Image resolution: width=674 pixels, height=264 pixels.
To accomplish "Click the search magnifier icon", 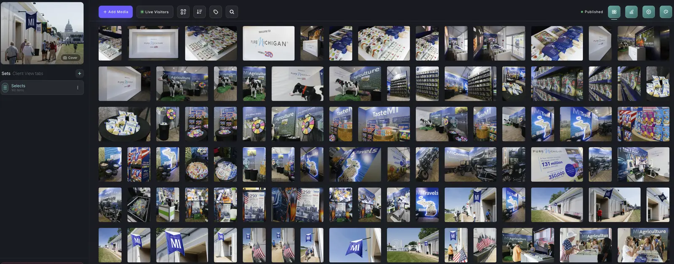I will 232,12.
